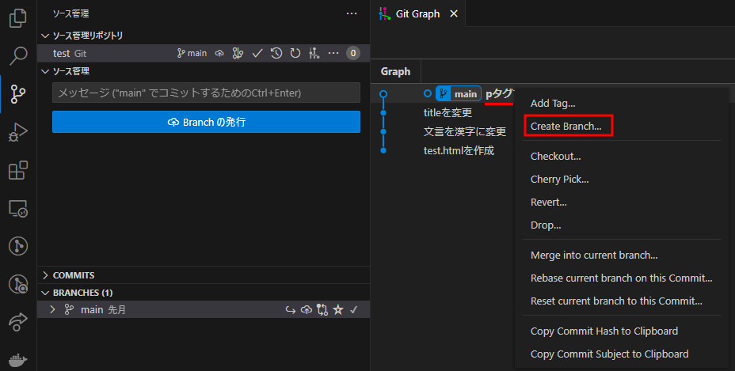Click compare icon on main branch row

click(x=322, y=309)
